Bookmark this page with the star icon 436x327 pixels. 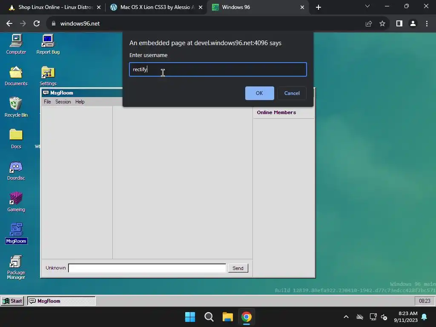click(x=382, y=24)
